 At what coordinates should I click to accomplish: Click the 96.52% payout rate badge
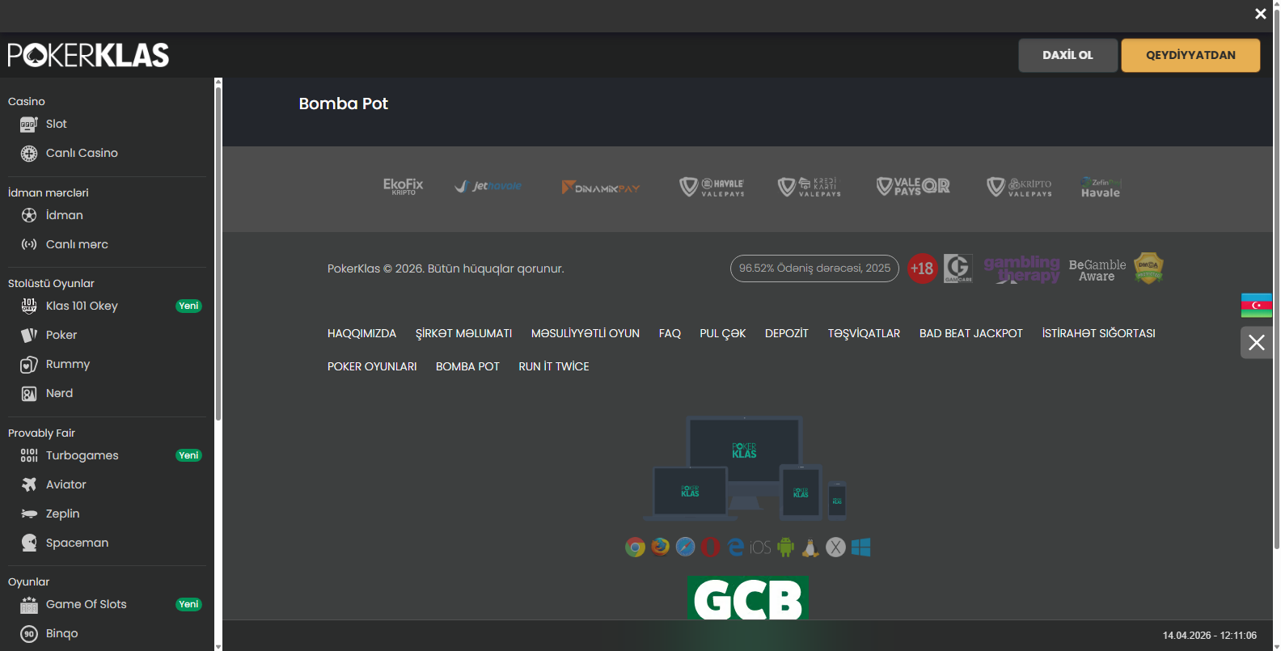(x=814, y=268)
